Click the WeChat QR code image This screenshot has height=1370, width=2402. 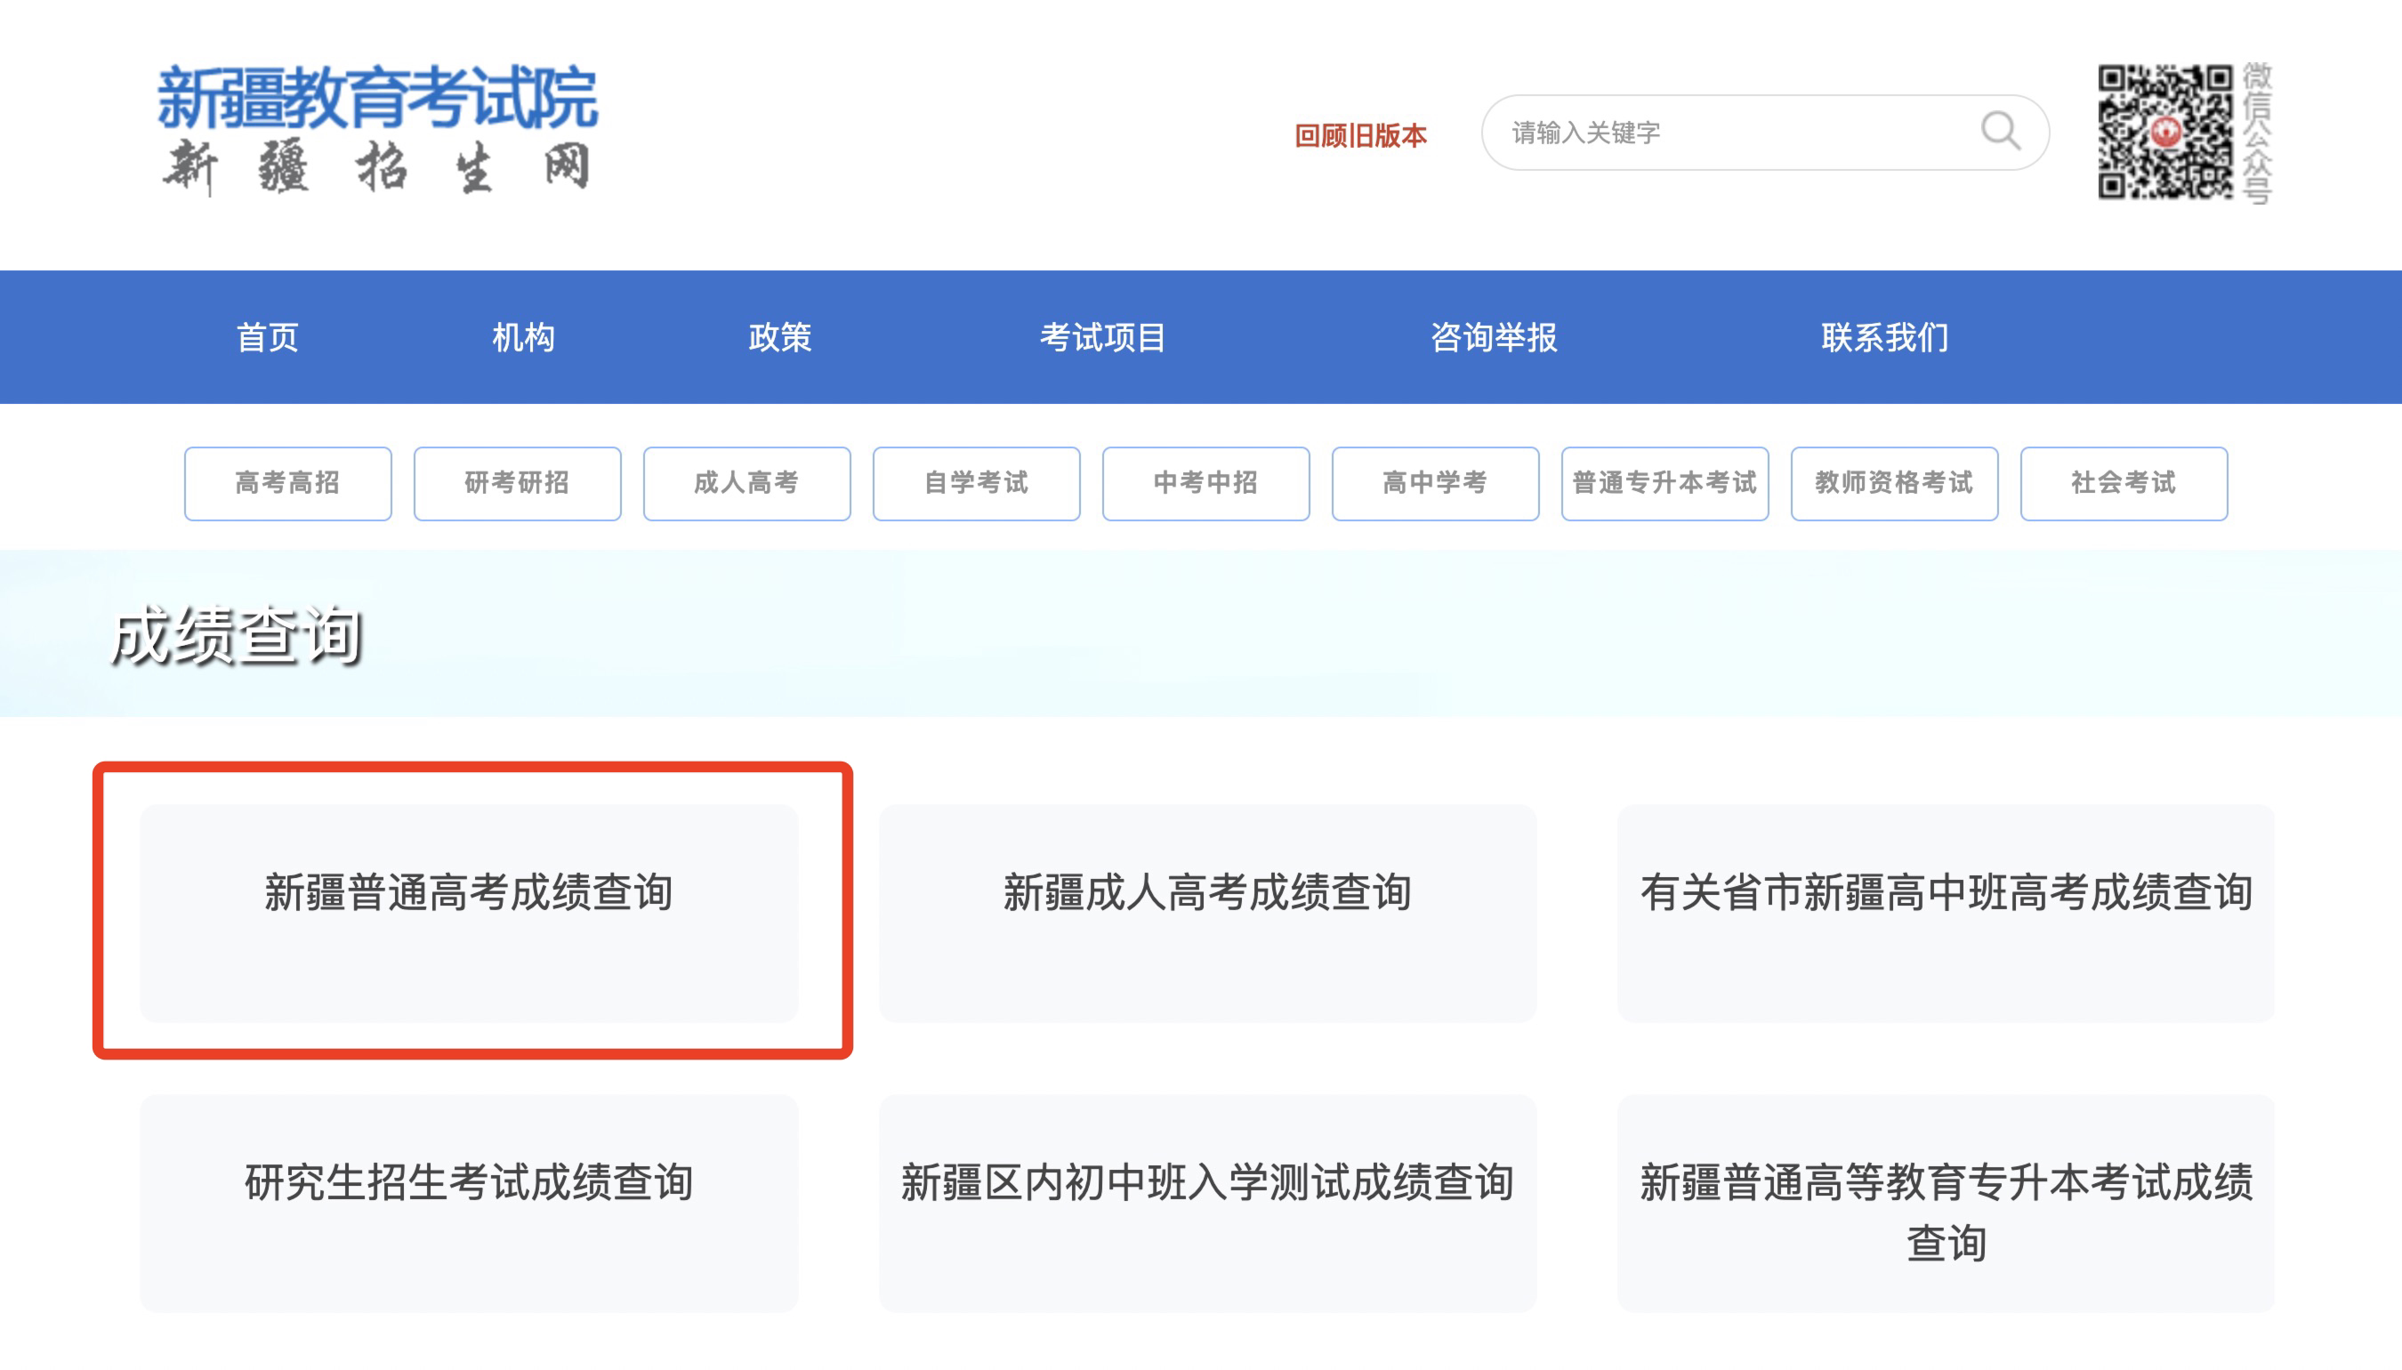(2164, 131)
